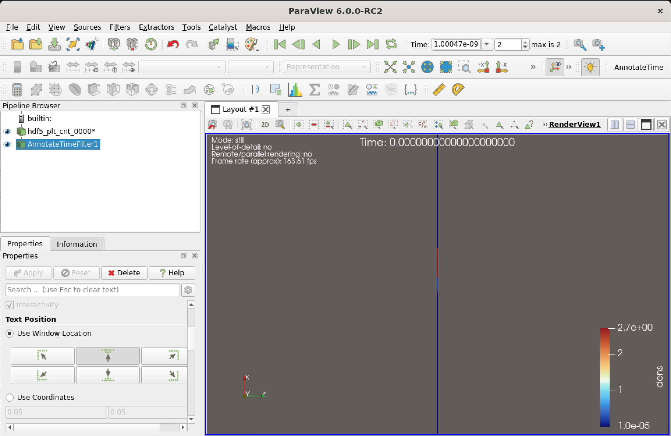Click the dens color legend bar

[x=605, y=377]
